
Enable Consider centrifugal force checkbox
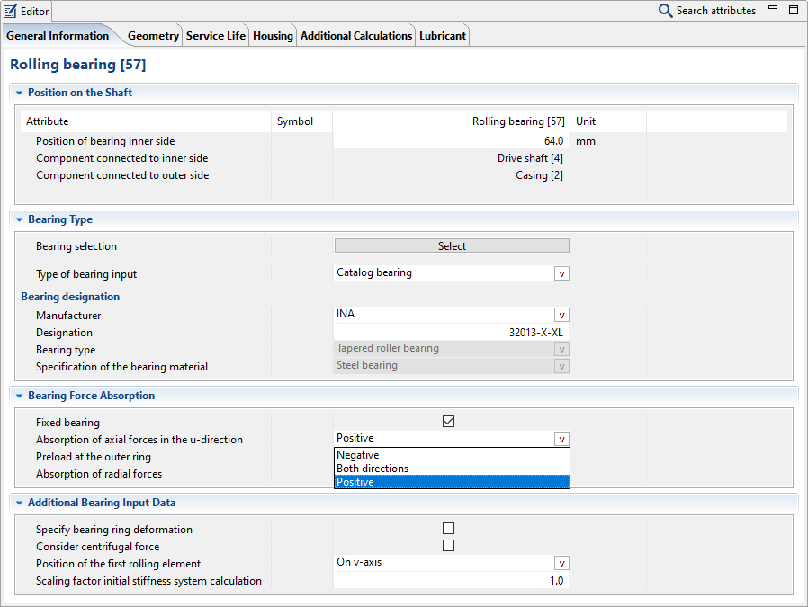[x=448, y=546]
